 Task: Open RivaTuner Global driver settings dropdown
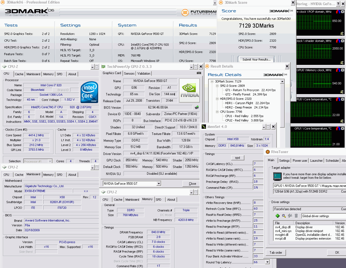click(324, 216)
